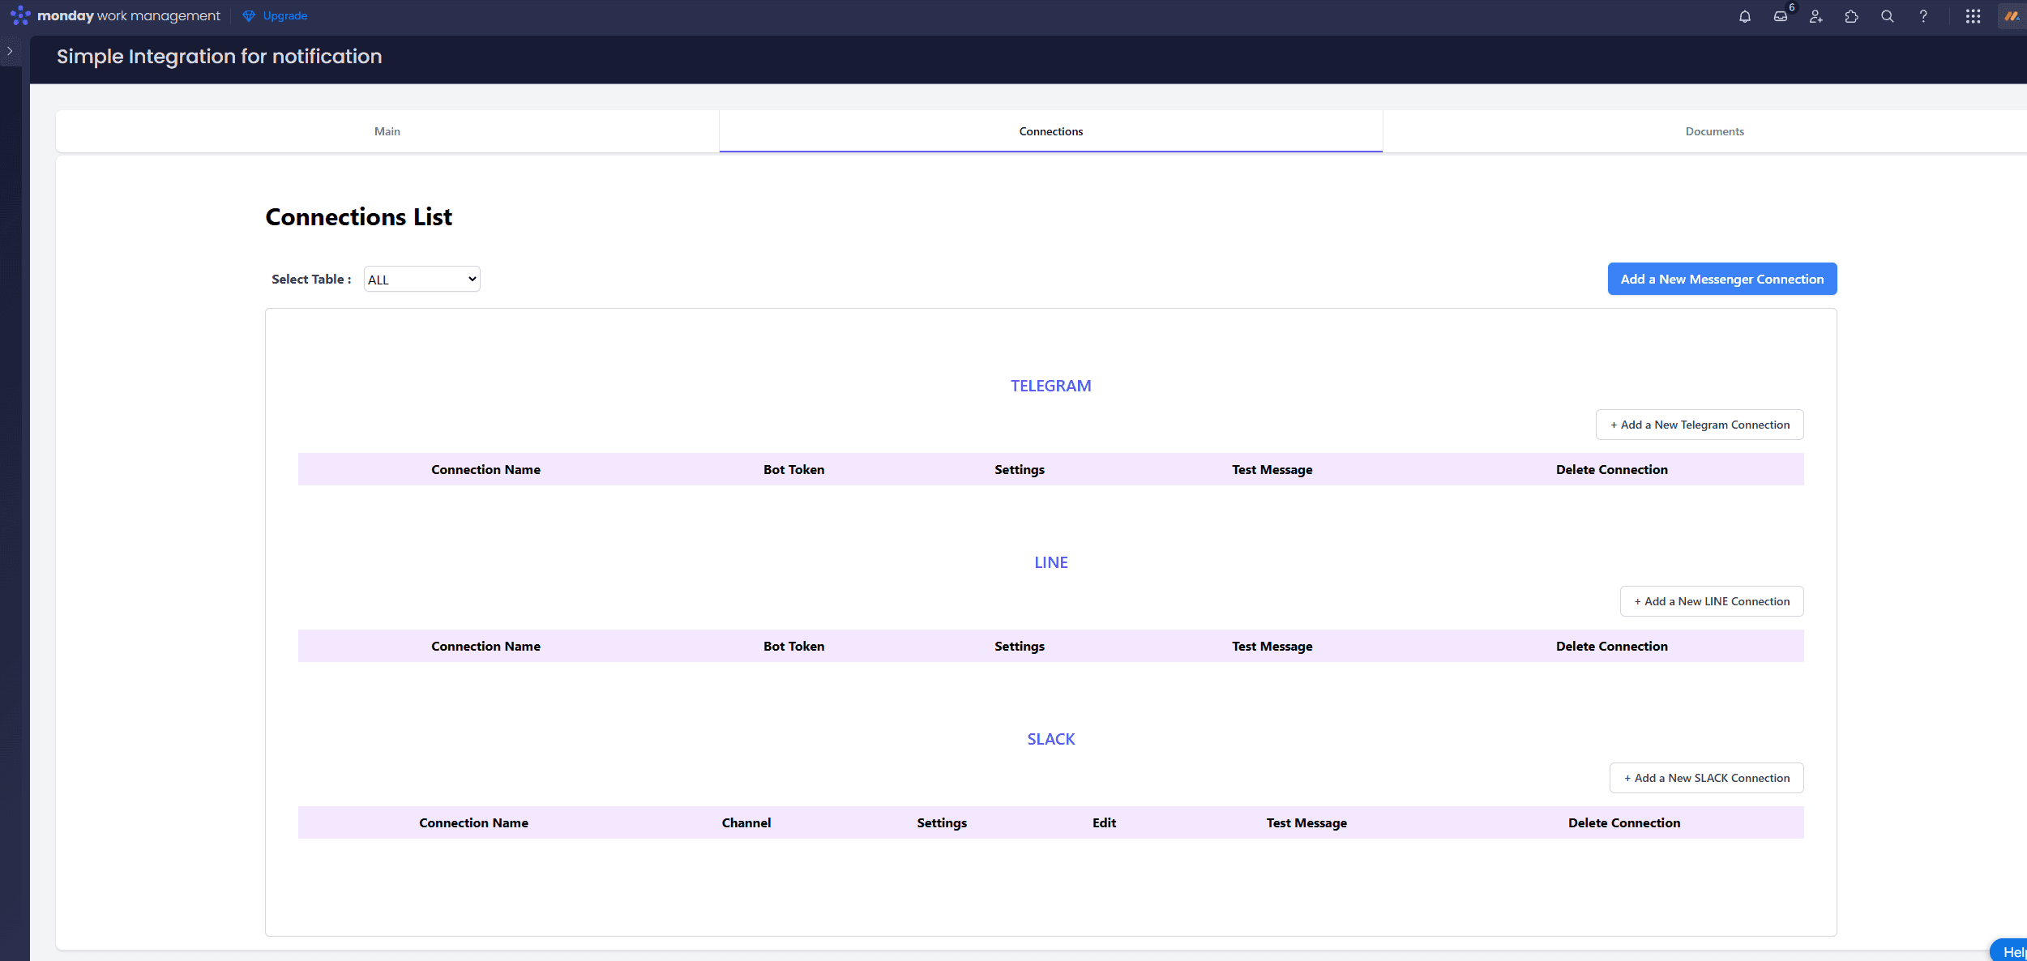
Task: Open the inbox icon with badge
Action: [x=1781, y=16]
